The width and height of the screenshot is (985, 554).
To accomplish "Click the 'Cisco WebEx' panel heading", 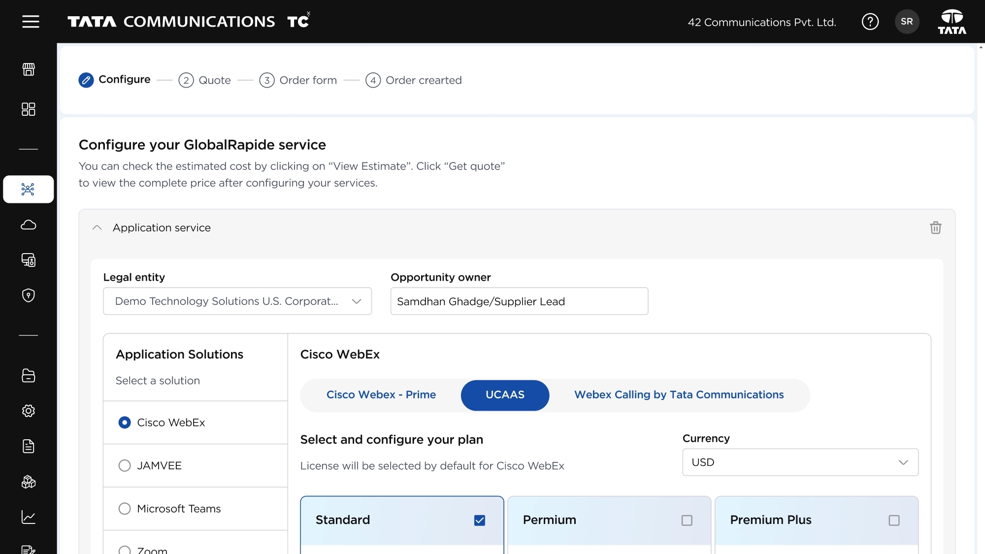I will (340, 355).
